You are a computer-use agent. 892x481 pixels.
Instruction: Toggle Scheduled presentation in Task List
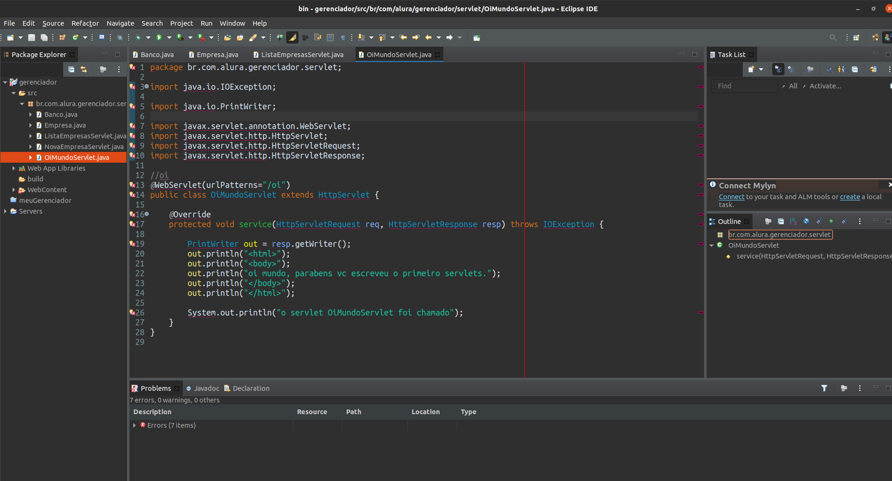791,69
